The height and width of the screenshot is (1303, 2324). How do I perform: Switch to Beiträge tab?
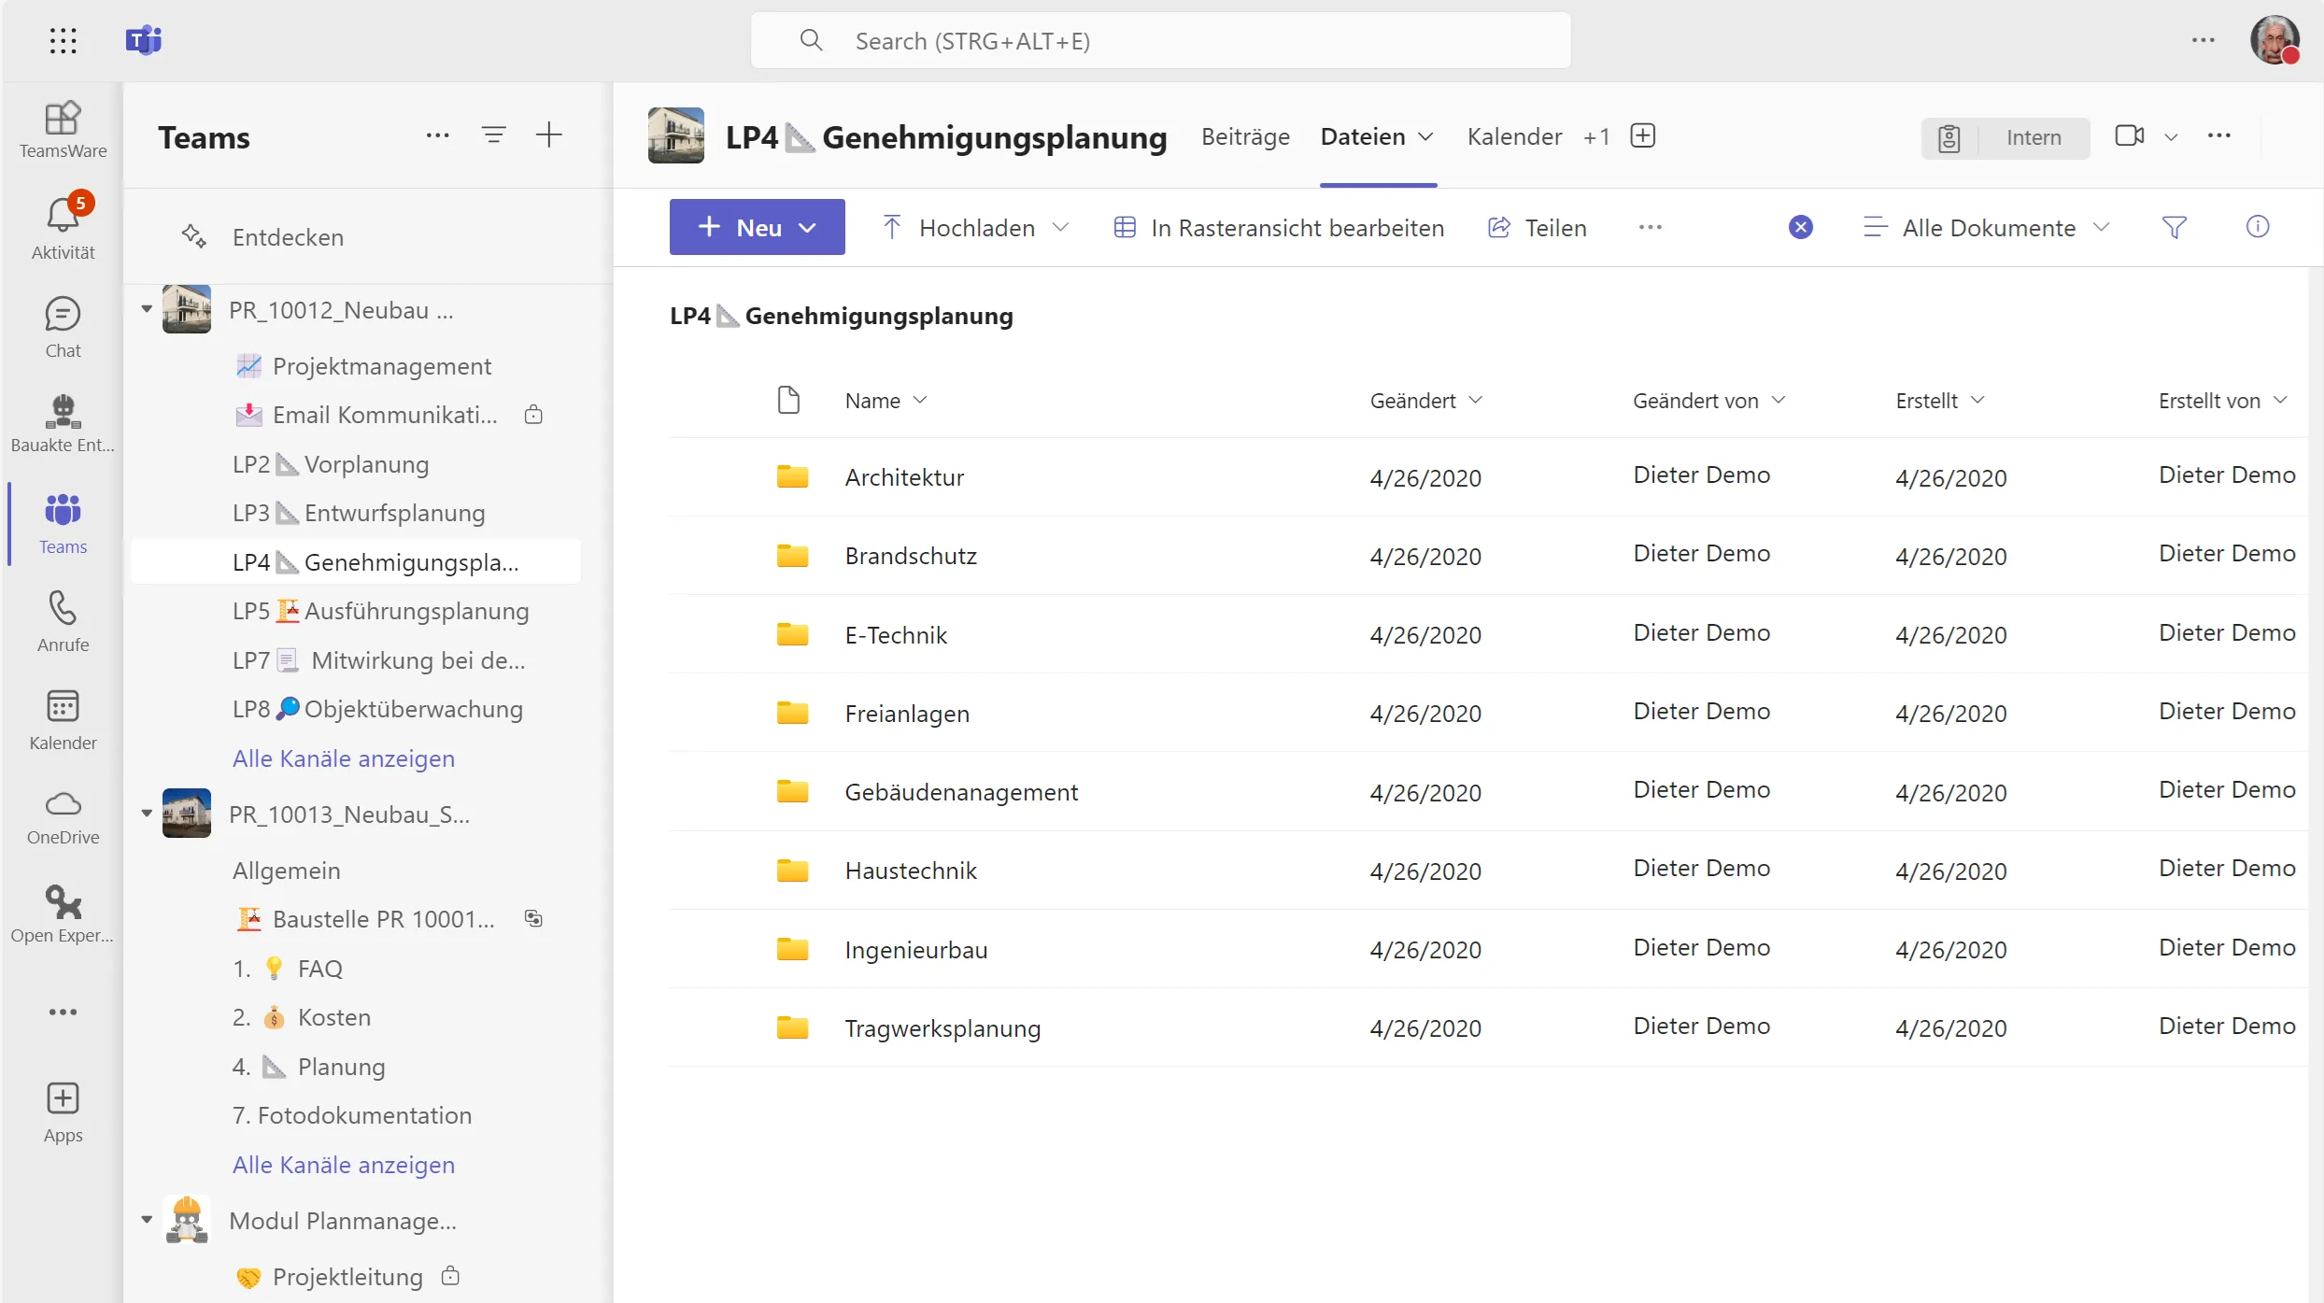click(1245, 136)
